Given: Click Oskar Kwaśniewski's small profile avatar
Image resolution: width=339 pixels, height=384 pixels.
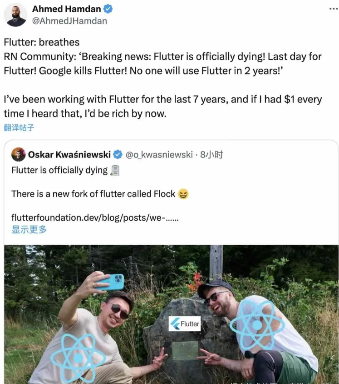Looking at the screenshot, I should click(18, 155).
